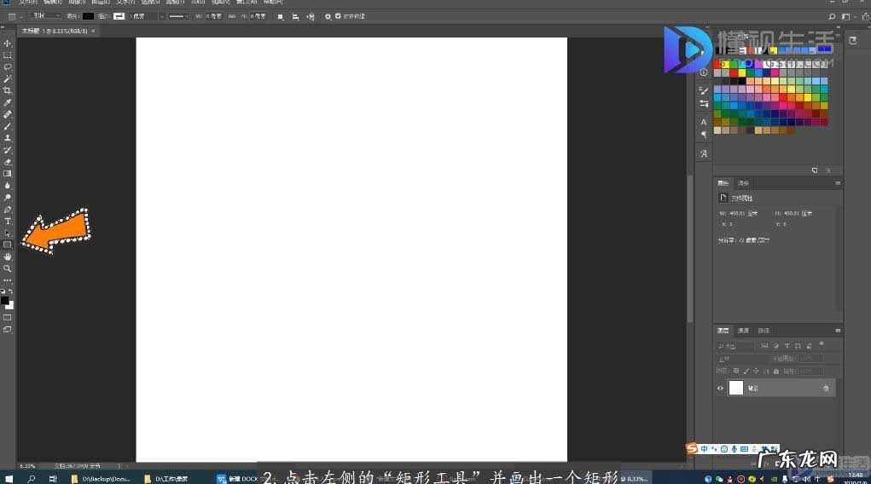
Task: Select the Zoom tool in the toolbar
Action: tap(8, 268)
